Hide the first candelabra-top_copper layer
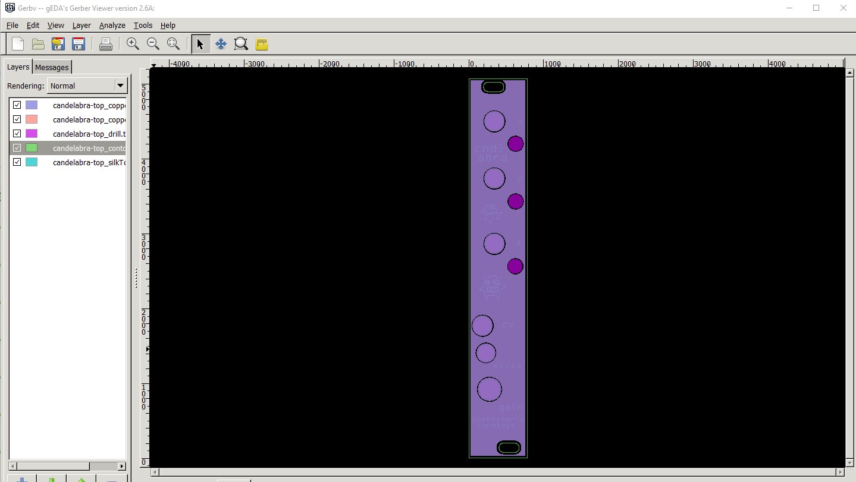The image size is (856, 482). click(x=17, y=105)
